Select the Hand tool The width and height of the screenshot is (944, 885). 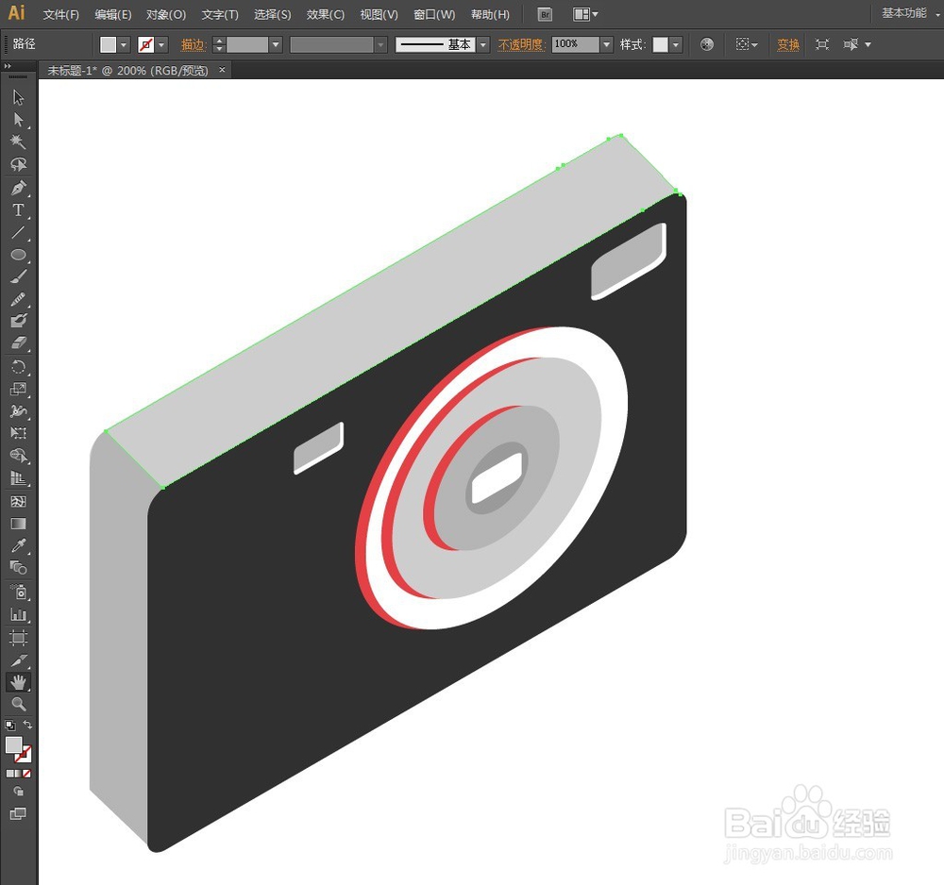pos(18,682)
